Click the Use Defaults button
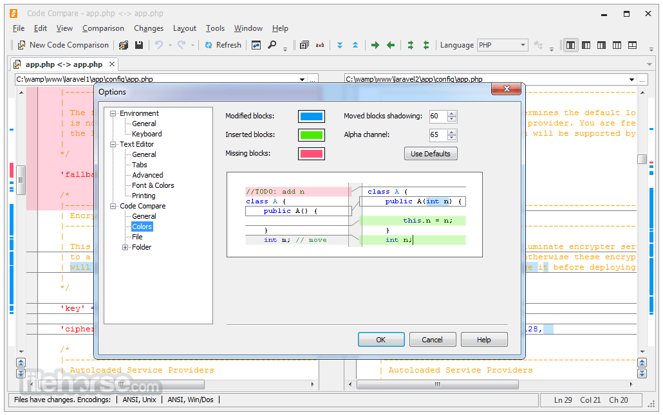The image size is (663, 415). coord(431,153)
